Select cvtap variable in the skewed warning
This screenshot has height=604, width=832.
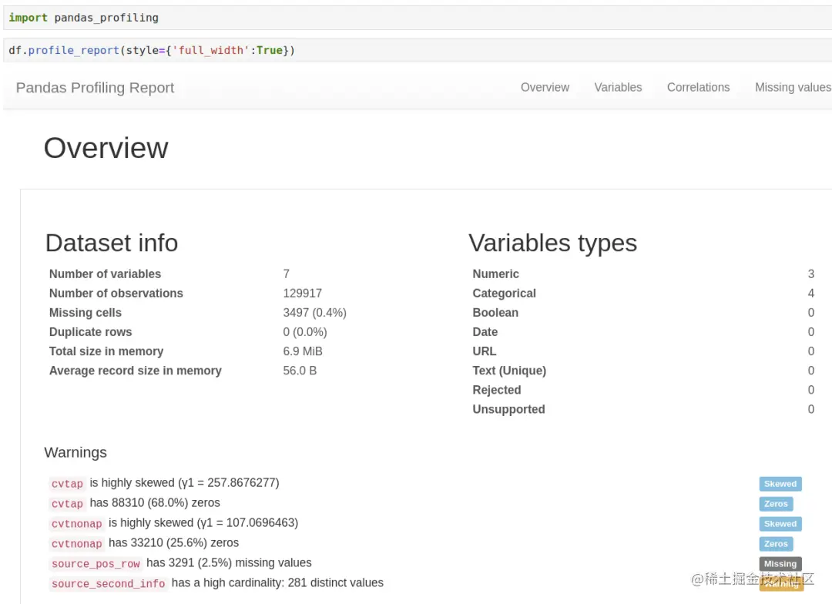67,484
